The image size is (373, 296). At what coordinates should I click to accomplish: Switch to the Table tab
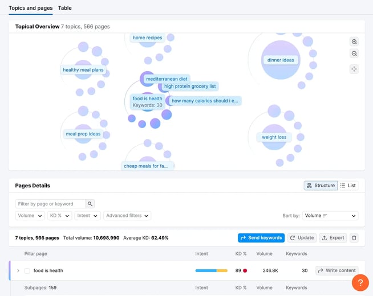[64, 8]
